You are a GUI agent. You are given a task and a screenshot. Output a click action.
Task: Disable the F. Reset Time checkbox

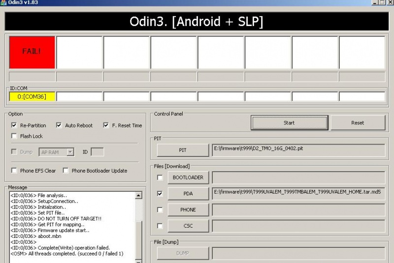pyautogui.click(x=106, y=125)
